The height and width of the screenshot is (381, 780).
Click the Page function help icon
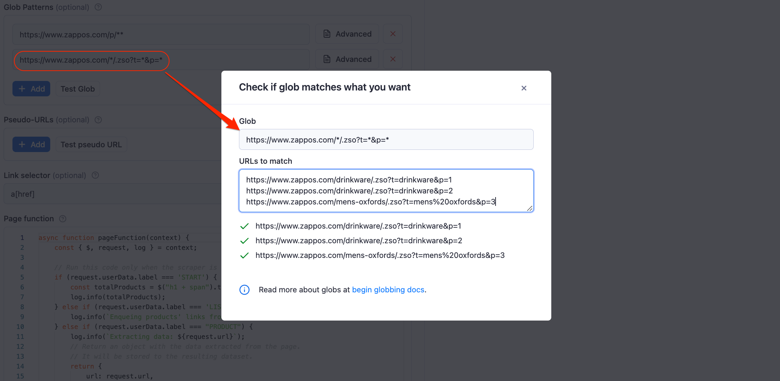point(62,218)
